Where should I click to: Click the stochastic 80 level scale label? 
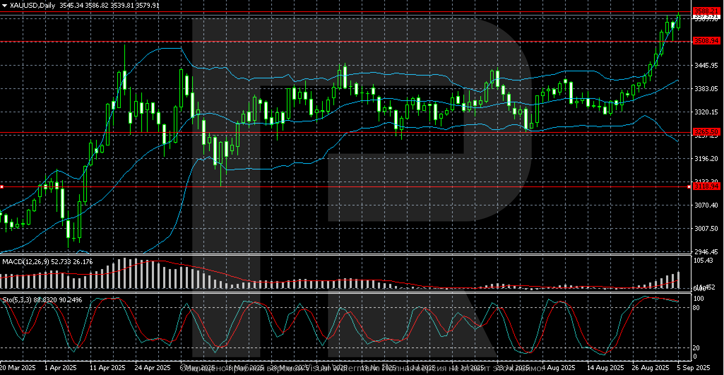pos(696,308)
